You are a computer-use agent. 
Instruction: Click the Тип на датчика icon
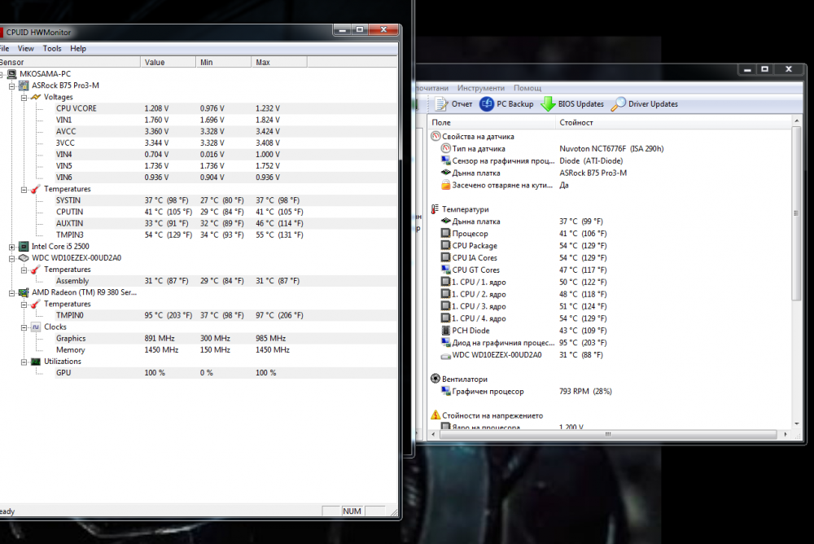click(x=445, y=148)
